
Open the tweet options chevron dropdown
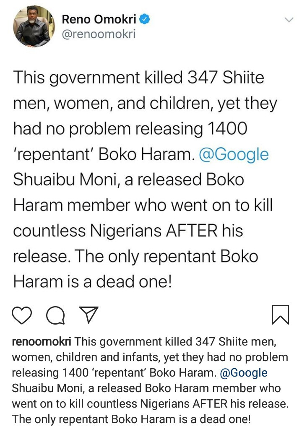point(289,20)
